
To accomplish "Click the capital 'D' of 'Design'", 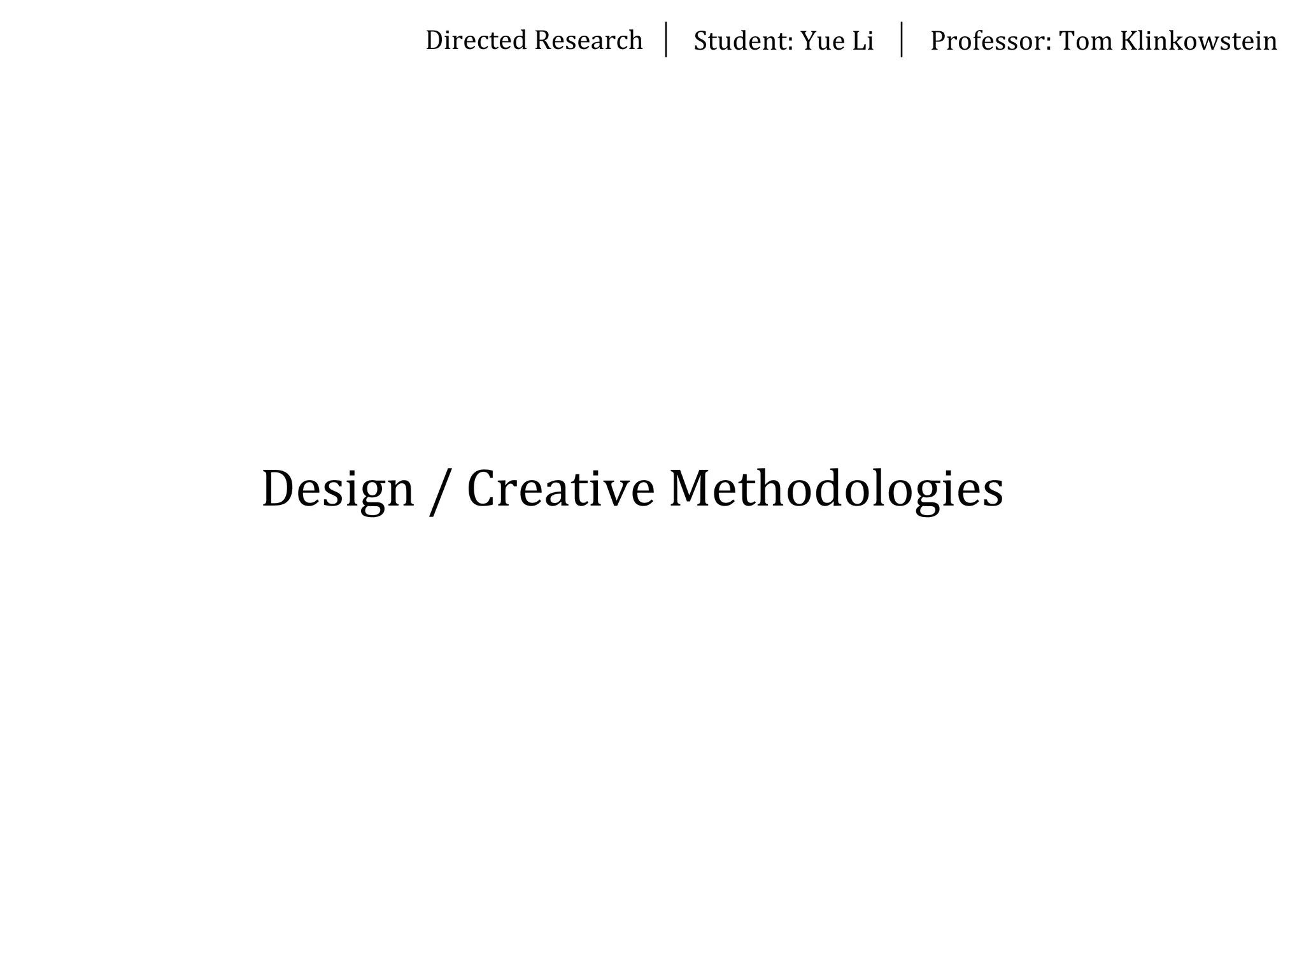I will click(x=277, y=488).
